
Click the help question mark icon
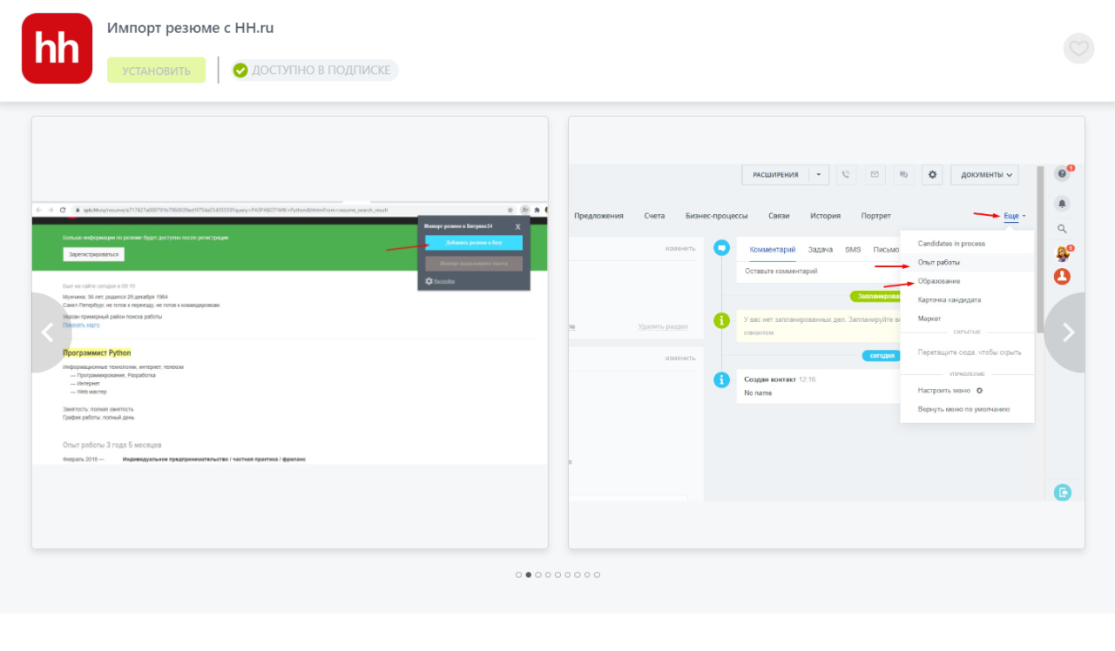click(x=1062, y=174)
